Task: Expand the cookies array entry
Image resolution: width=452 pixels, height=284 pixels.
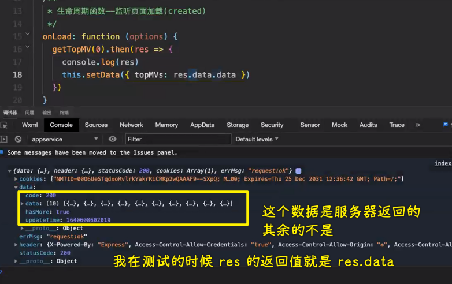Action: click(x=16, y=179)
